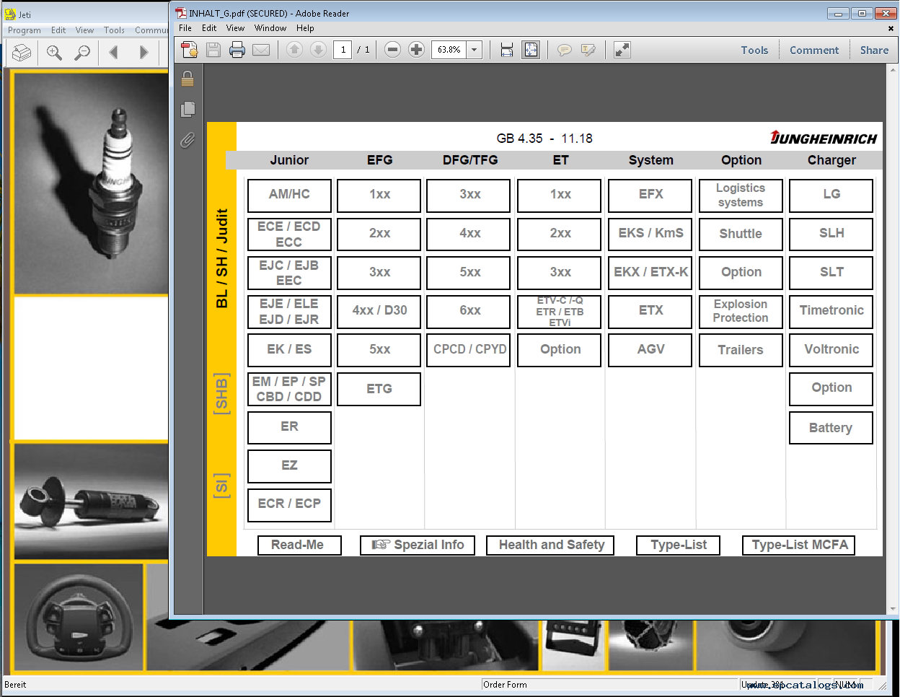
Task: Select the Shuttle button
Action: point(741,234)
